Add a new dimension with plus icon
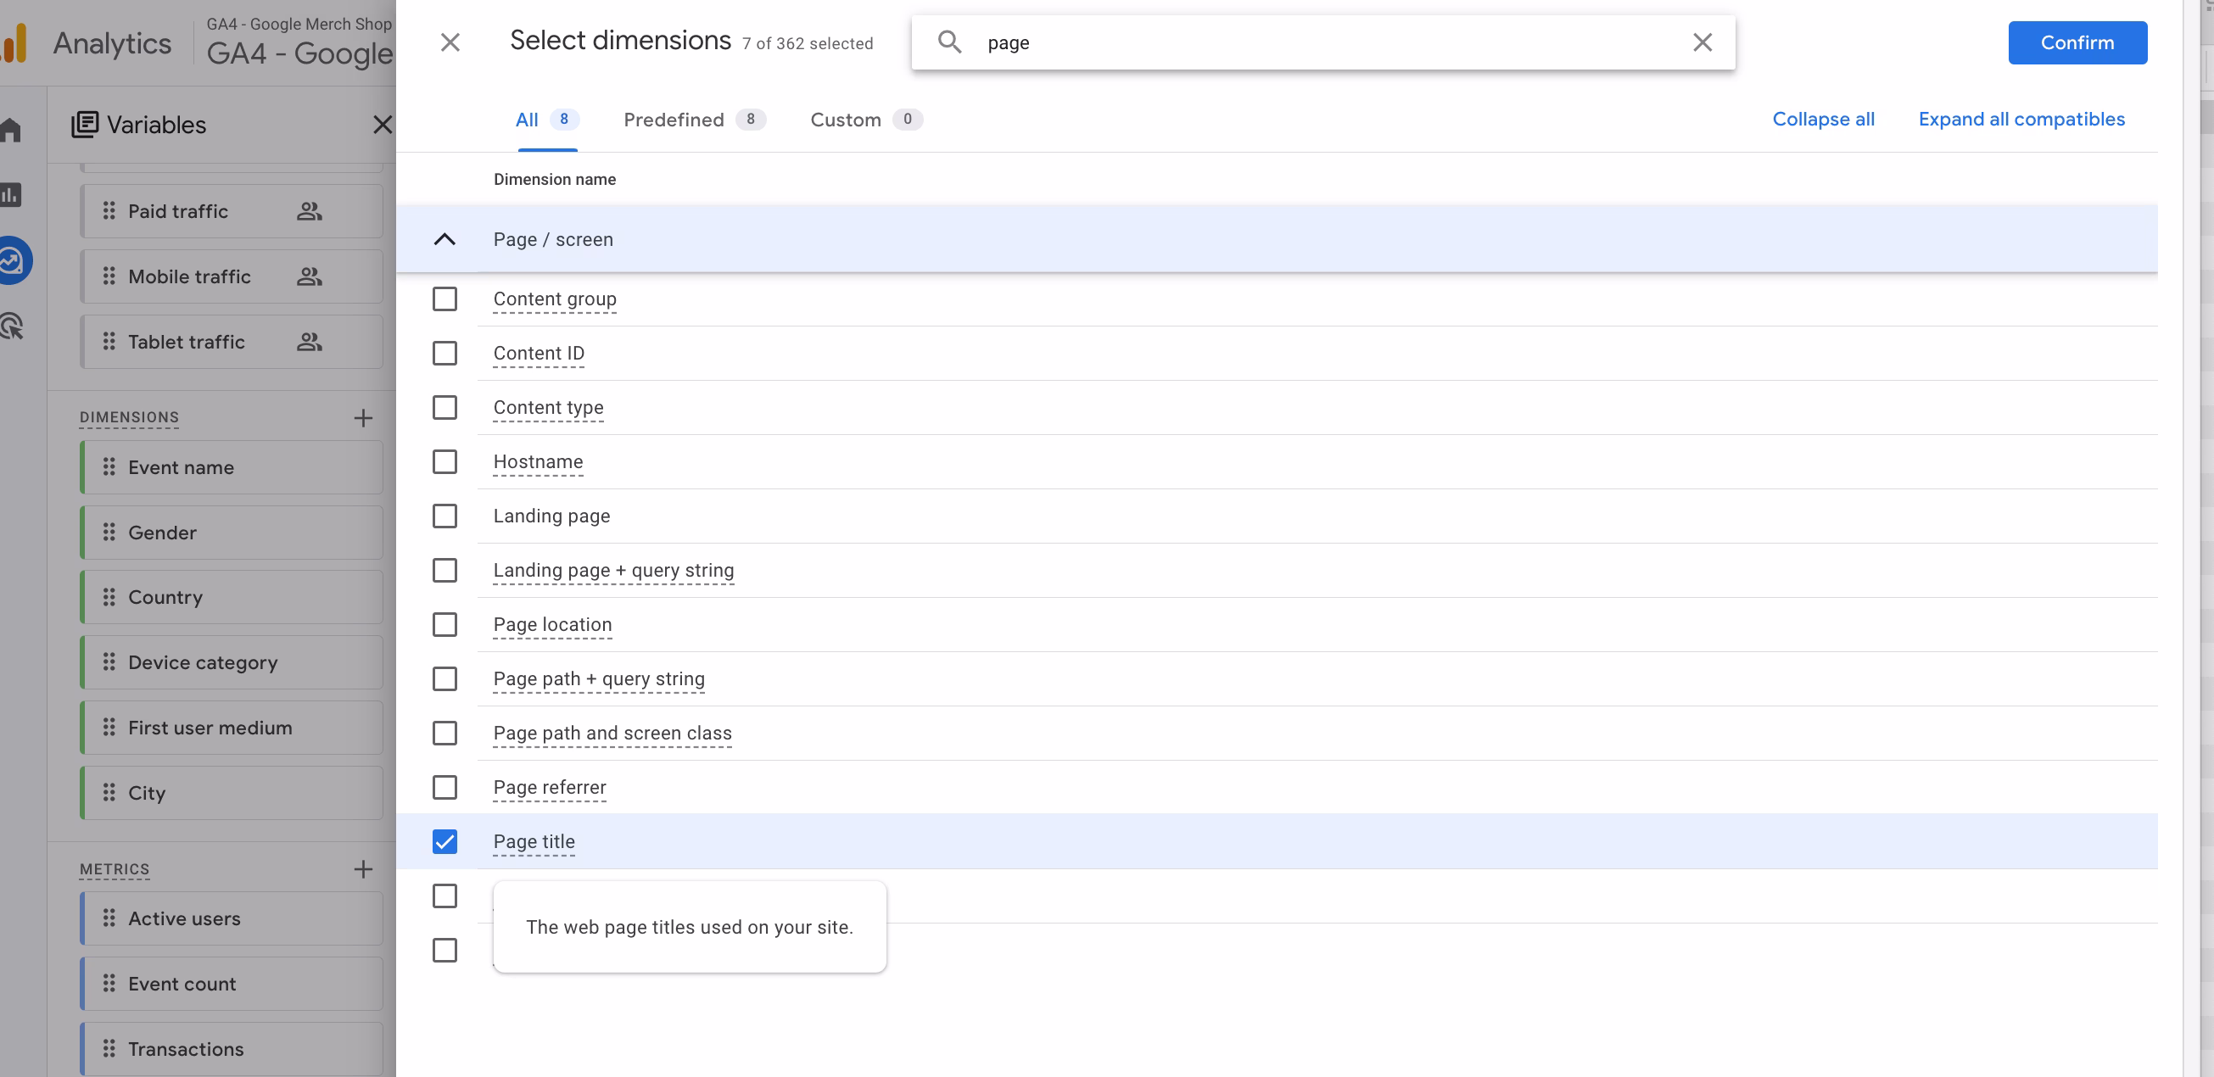This screenshot has height=1077, width=2214. (x=363, y=418)
